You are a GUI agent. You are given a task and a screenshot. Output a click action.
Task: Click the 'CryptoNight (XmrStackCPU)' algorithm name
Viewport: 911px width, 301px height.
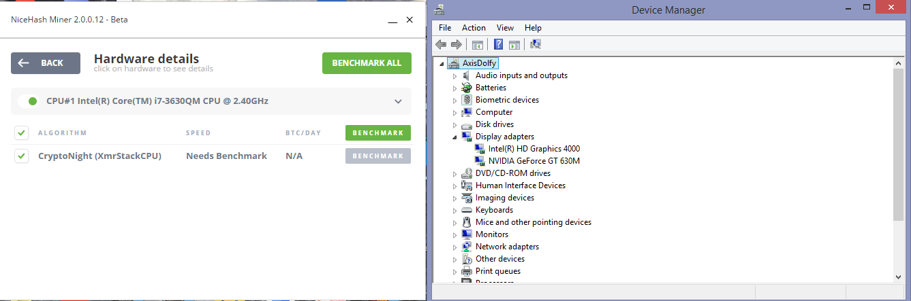(99, 156)
